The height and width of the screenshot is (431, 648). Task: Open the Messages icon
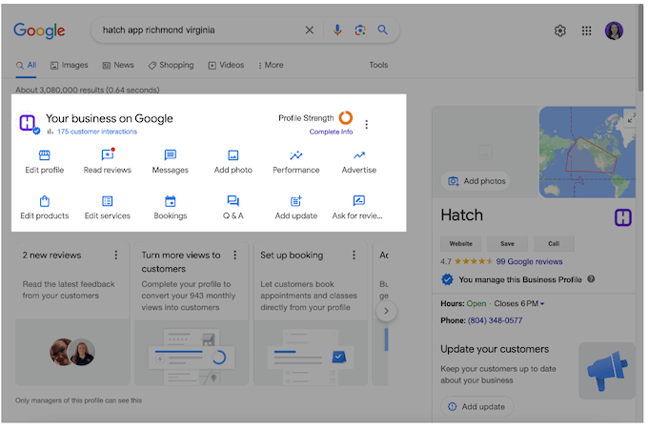click(170, 155)
